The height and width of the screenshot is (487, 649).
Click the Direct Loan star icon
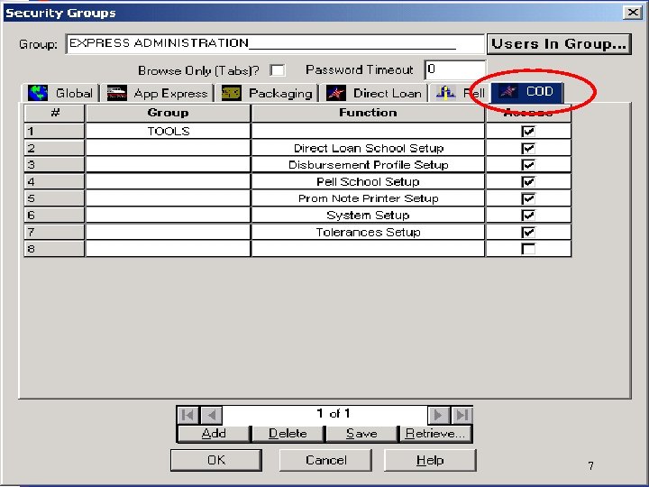335,93
